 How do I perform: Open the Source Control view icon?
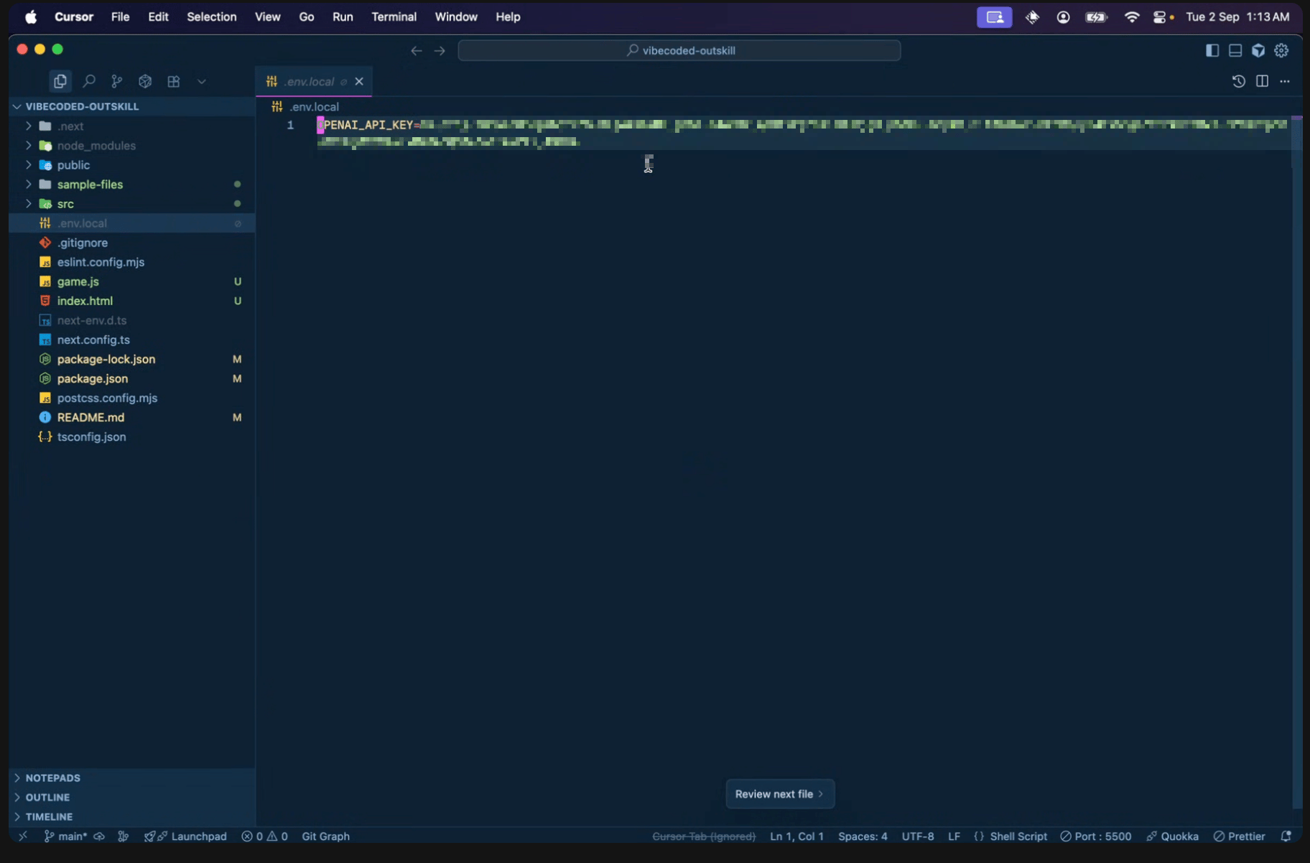117,81
